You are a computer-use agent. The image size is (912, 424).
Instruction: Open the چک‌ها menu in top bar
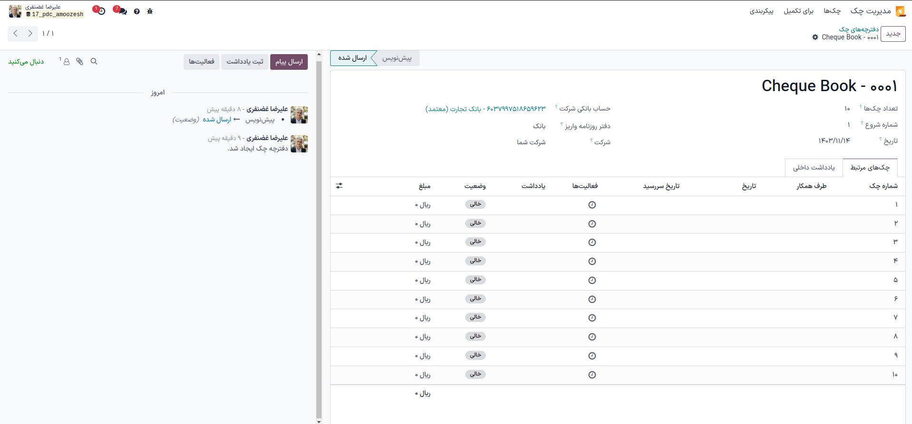pos(832,10)
